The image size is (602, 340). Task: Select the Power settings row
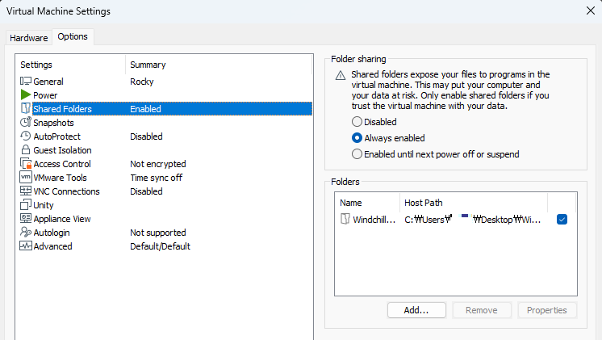pos(166,94)
